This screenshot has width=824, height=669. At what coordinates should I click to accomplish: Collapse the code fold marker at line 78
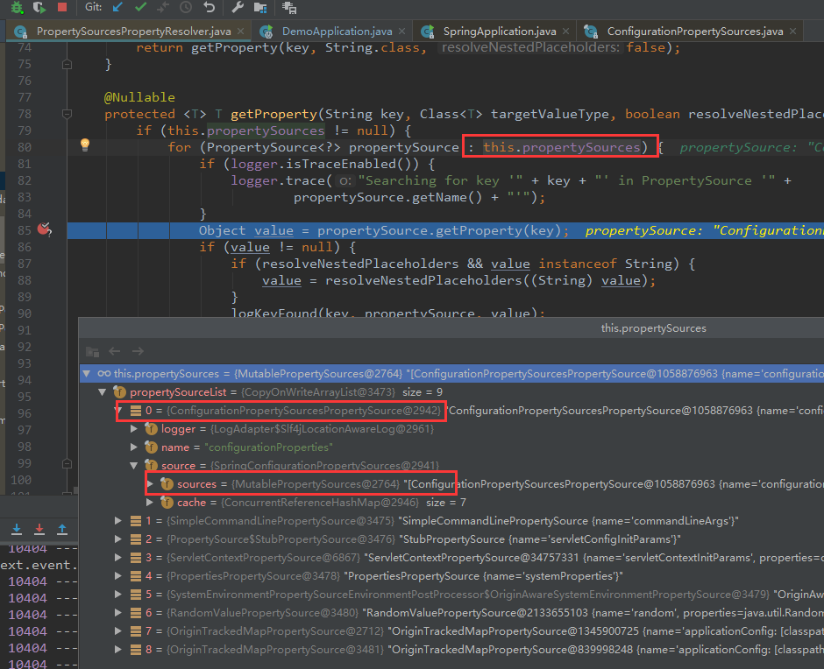tap(67, 114)
